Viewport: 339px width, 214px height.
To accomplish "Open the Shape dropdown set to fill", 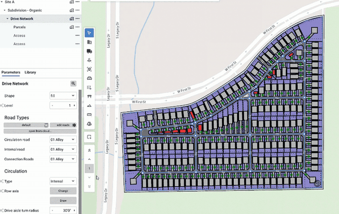I will [63, 96].
